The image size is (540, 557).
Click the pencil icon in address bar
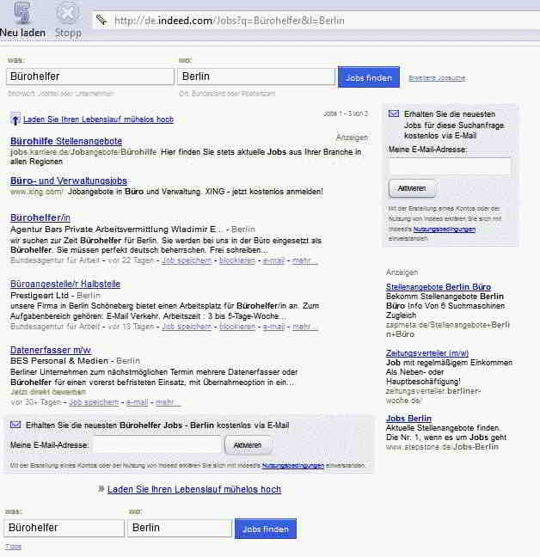click(101, 19)
